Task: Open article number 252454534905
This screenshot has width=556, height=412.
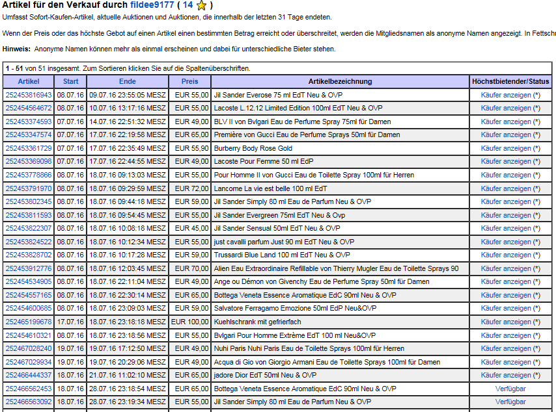Action: pyautogui.click(x=29, y=282)
